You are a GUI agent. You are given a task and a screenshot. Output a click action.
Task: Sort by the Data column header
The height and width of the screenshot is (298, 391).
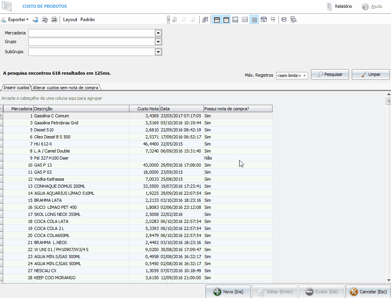coord(182,109)
